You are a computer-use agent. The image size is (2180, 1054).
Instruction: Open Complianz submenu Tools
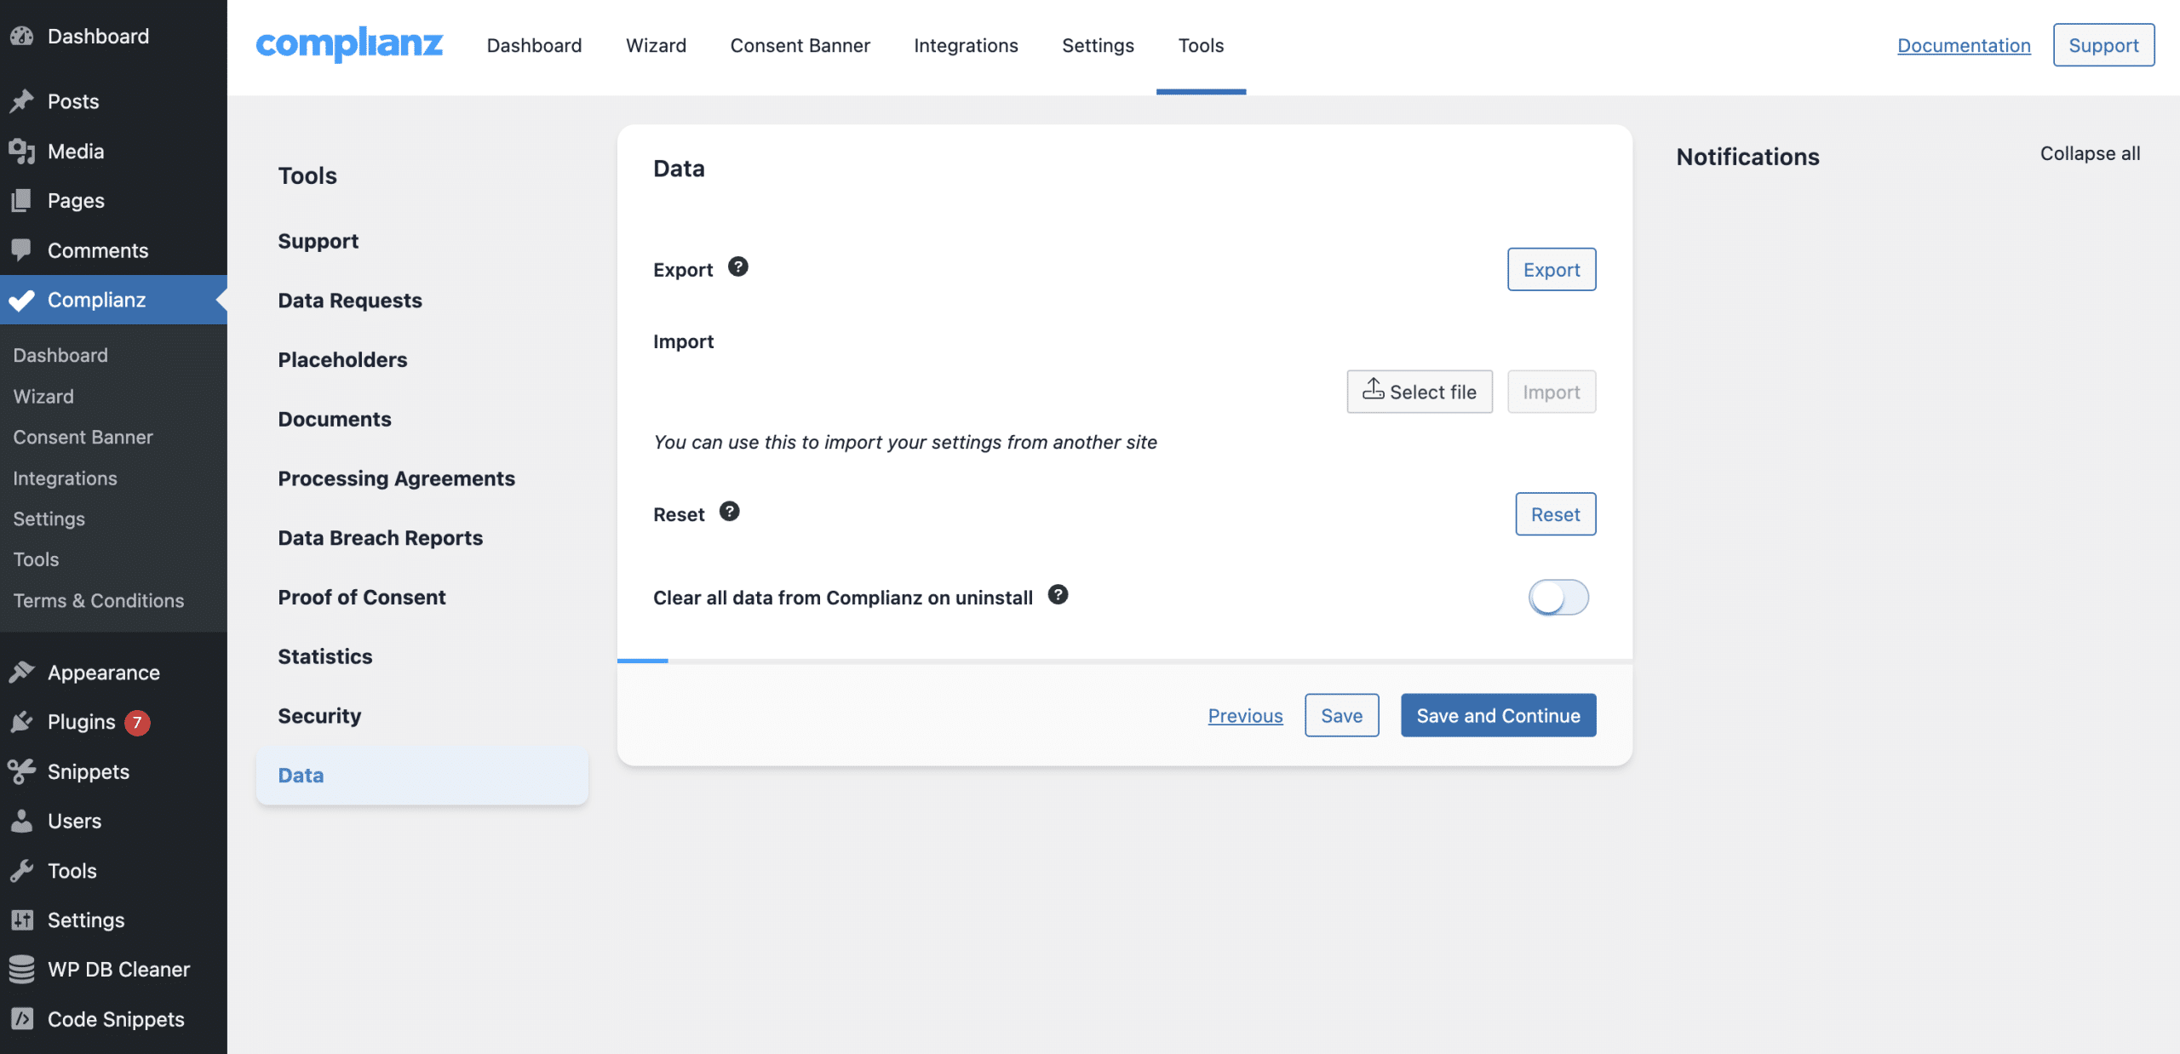pyautogui.click(x=36, y=559)
